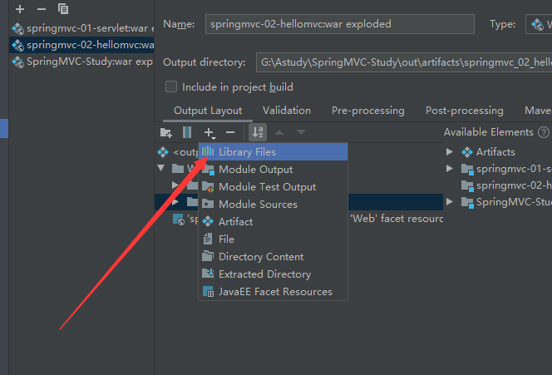Choose Module Sources menu entry
This screenshot has width=552, height=375.
(274, 205)
